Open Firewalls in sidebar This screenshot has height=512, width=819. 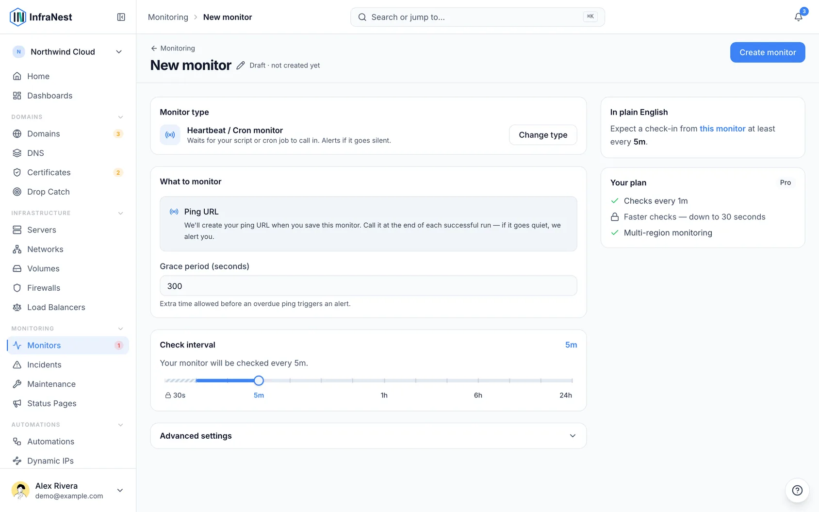(68, 288)
